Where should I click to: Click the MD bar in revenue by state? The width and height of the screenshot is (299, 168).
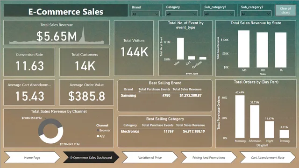[262, 50]
